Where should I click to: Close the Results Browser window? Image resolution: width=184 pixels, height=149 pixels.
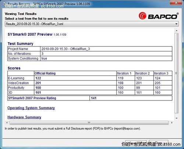176,3
